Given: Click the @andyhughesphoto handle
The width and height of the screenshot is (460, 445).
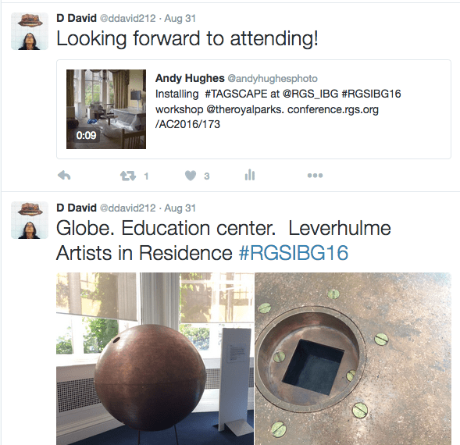Looking at the screenshot, I should tap(273, 79).
